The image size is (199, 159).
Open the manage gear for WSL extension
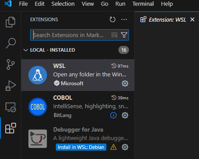click(125, 83)
